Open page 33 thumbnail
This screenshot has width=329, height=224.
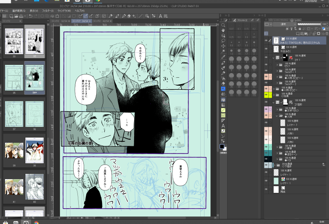[x=14, y=42]
